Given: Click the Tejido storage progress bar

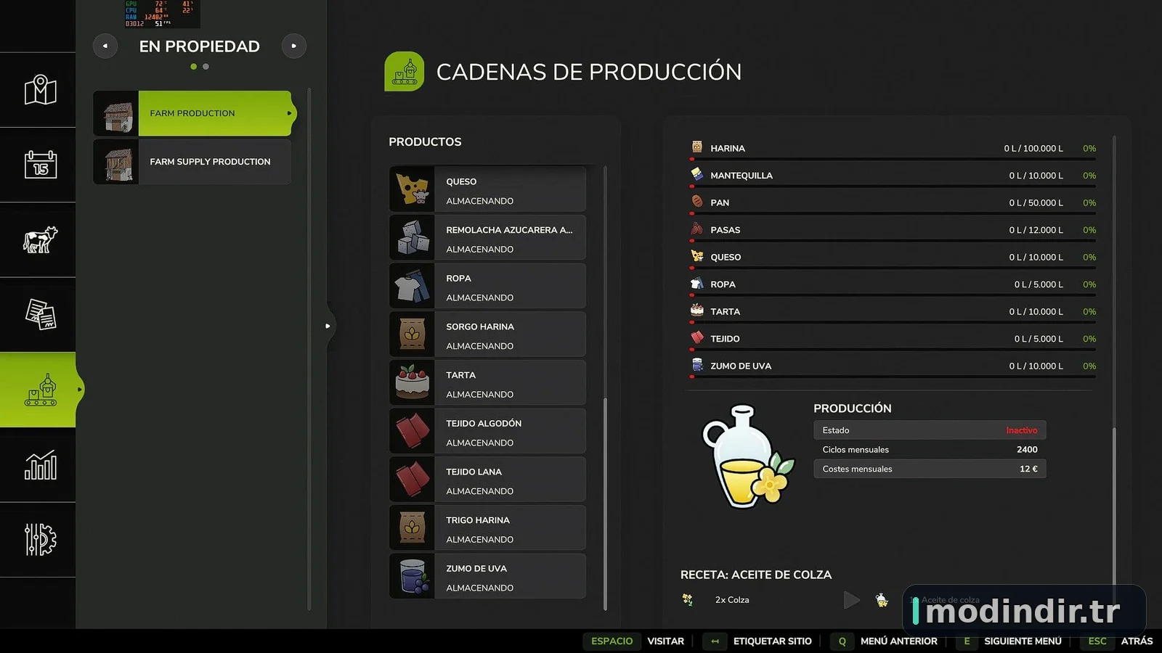Looking at the screenshot, I should 893,350.
